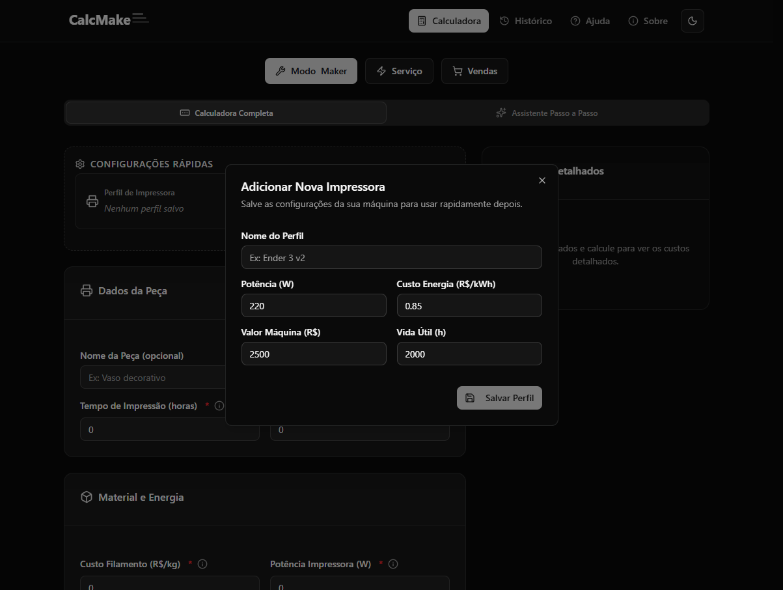
Task: Click the info icon next to Potência Impressora
Action: (x=393, y=564)
